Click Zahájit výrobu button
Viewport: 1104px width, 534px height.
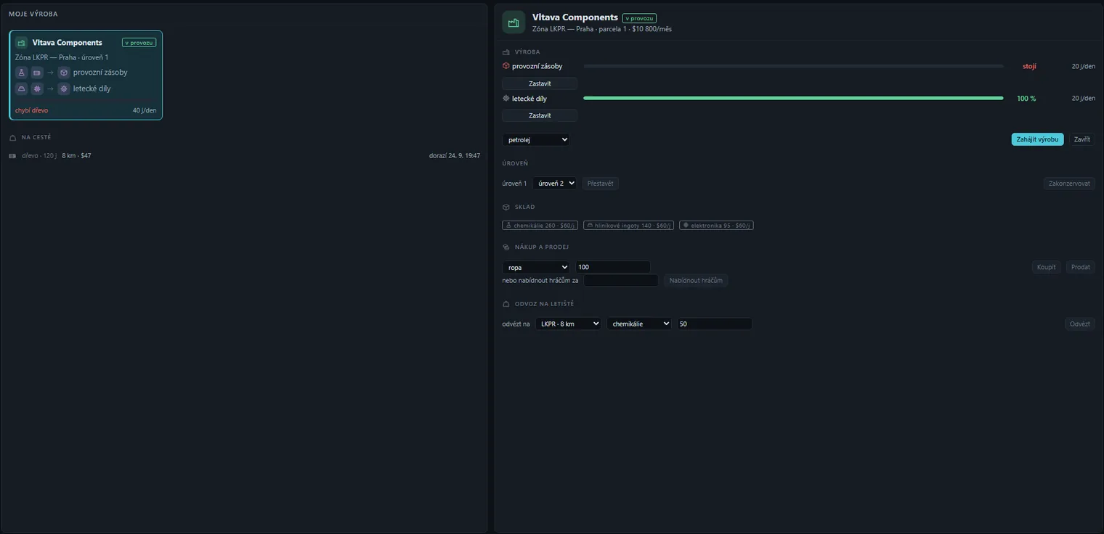1037,139
